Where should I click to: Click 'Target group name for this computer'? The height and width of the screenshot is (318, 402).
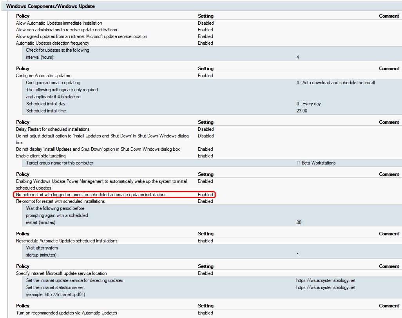60,163
